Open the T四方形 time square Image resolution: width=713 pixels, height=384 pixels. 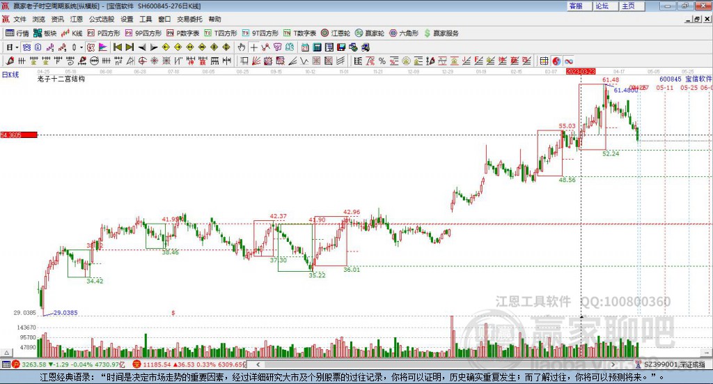(221, 33)
